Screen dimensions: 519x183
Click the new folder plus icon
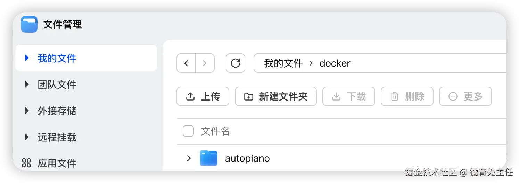pyautogui.click(x=249, y=96)
